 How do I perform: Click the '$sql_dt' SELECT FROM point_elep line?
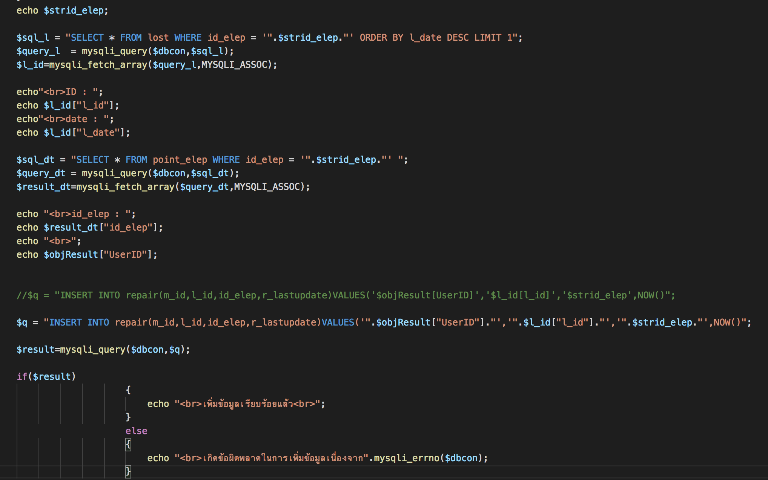pyautogui.click(x=212, y=160)
